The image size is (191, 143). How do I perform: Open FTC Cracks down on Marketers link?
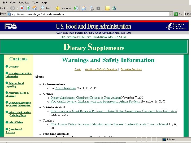pos(95,101)
